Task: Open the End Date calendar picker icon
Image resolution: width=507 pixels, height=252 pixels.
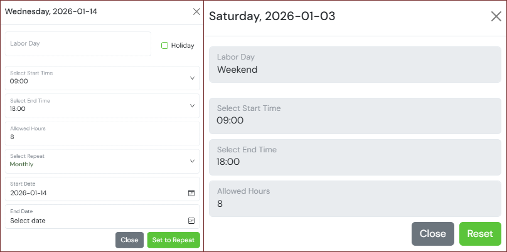Action: click(191, 221)
